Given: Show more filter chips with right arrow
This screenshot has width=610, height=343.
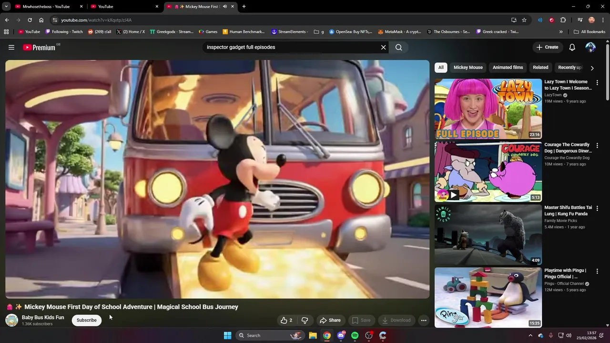Looking at the screenshot, I should [592, 68].
